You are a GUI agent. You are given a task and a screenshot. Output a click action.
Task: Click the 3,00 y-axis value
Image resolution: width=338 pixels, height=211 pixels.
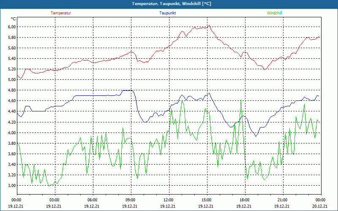12,185
